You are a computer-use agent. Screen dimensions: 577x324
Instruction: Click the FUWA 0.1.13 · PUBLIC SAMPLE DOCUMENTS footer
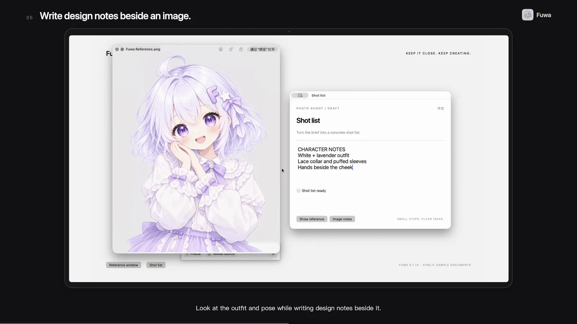click(x=435, y=265)
